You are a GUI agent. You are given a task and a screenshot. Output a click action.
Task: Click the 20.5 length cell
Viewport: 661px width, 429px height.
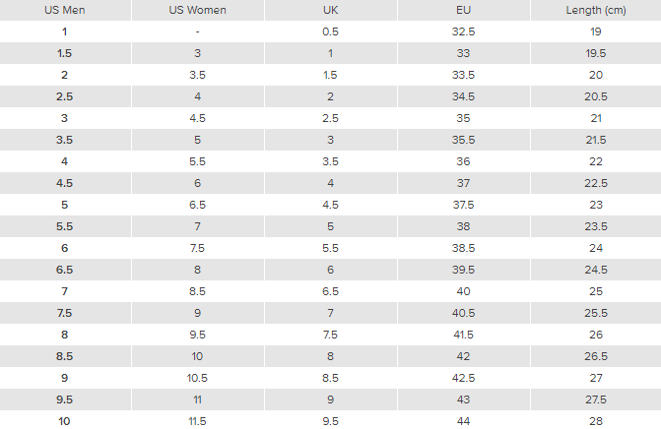596,96
